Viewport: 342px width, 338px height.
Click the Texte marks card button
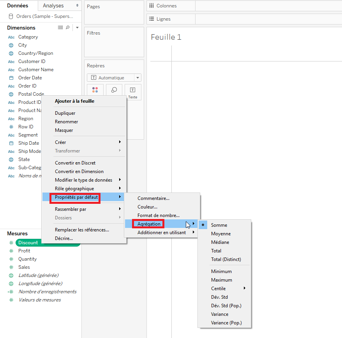[x=133, y=92]
